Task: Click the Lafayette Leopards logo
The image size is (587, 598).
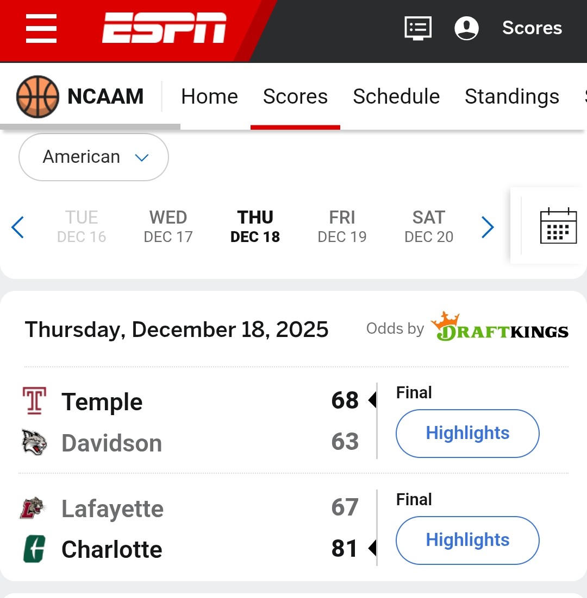Action: click(x=33, y=508)
